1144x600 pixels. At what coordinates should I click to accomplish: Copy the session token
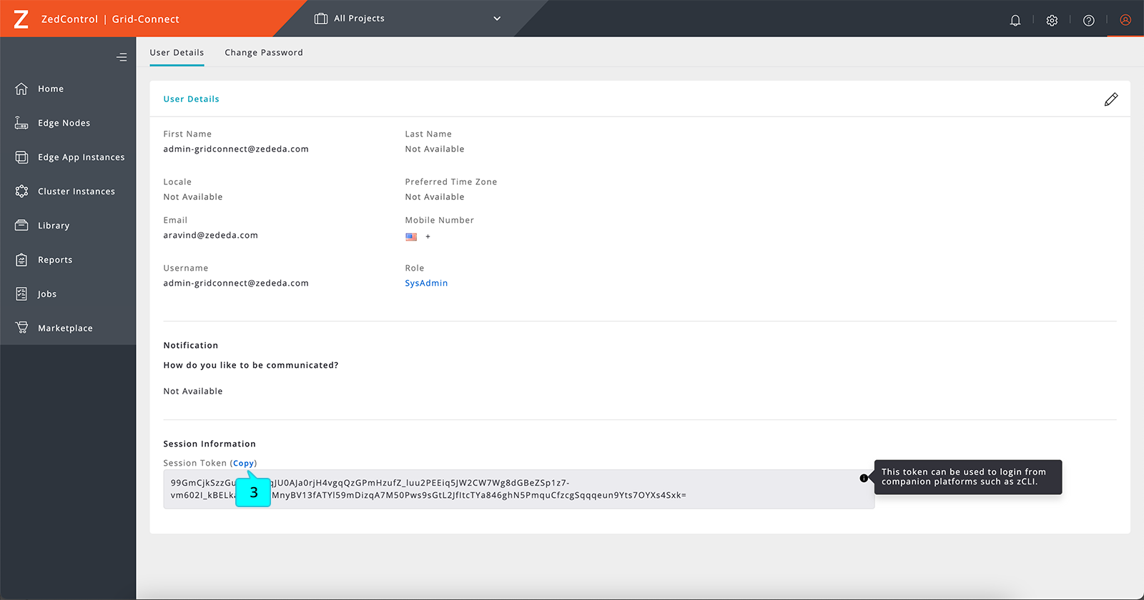tap(243, 463)
